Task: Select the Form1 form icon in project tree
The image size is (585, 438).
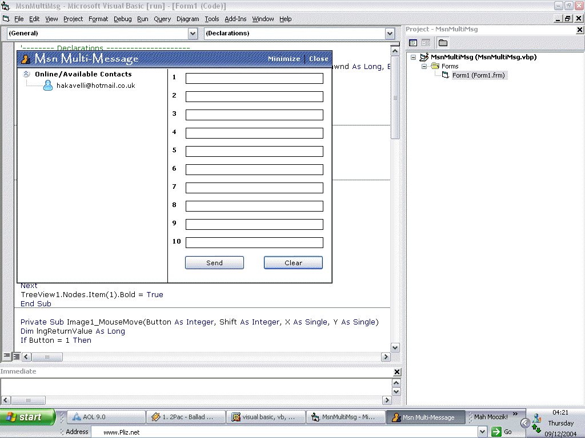Action: (x=446, y=75)
